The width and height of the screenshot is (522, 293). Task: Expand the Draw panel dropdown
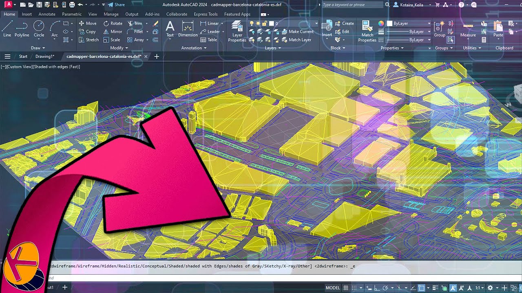(38, 48)
